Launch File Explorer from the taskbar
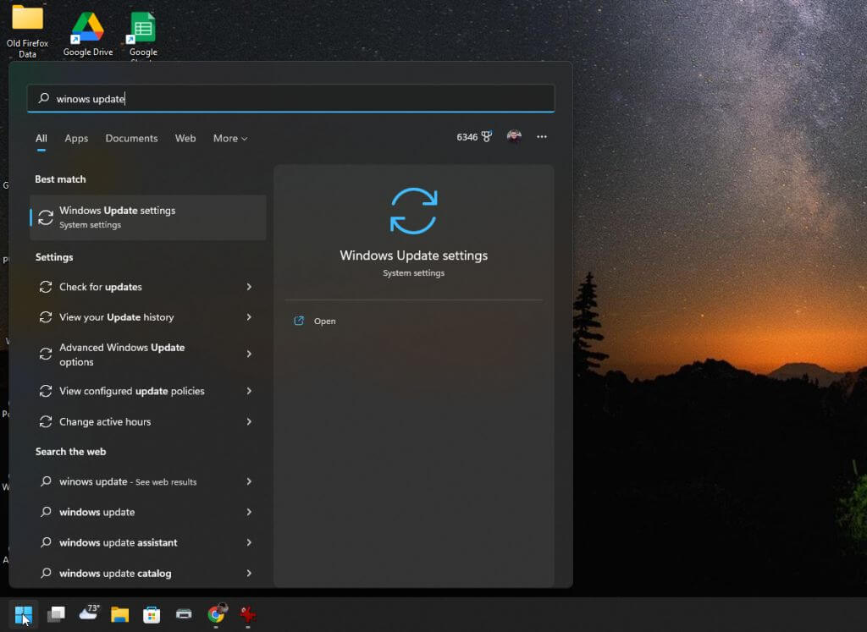867x632 pixels. [x=120, y=614]
